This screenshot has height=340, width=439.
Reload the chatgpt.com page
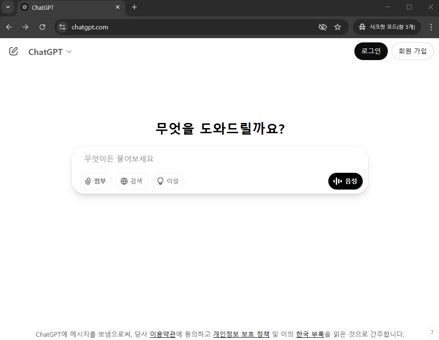coord(42,27)
